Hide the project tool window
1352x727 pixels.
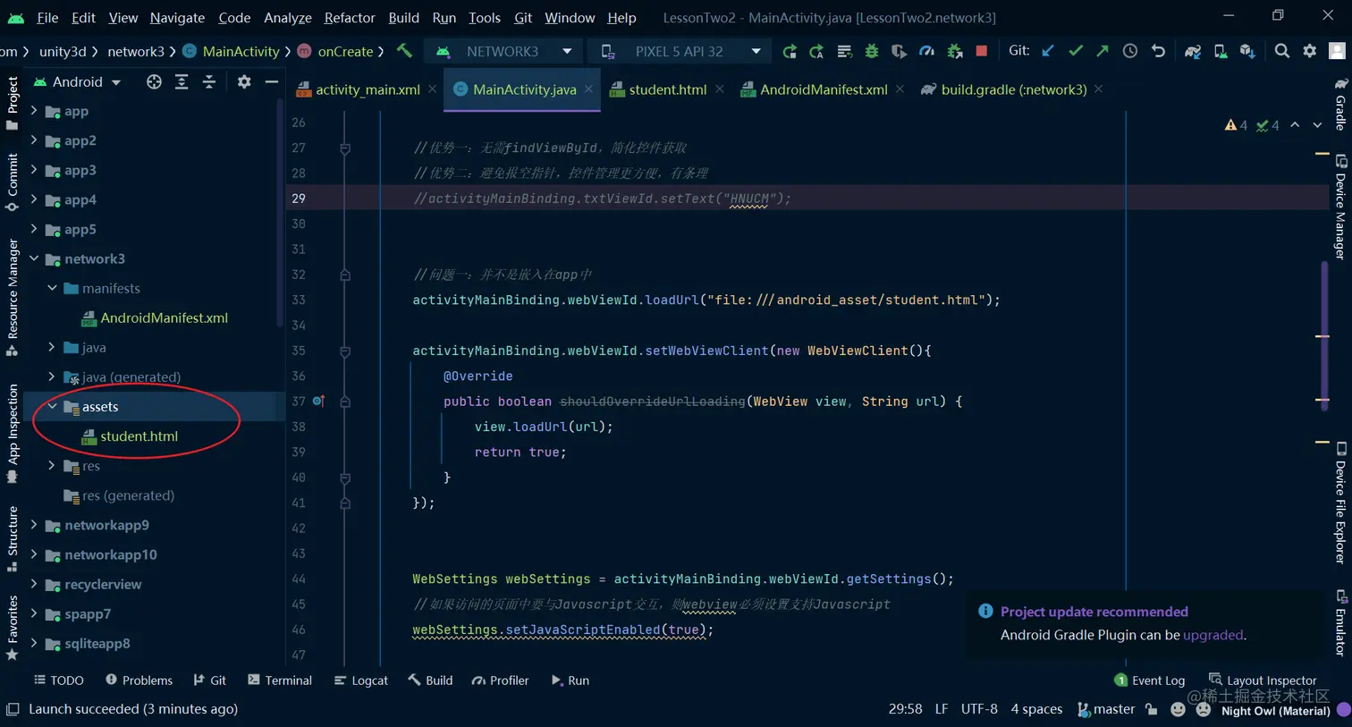(x=272, y=82)
